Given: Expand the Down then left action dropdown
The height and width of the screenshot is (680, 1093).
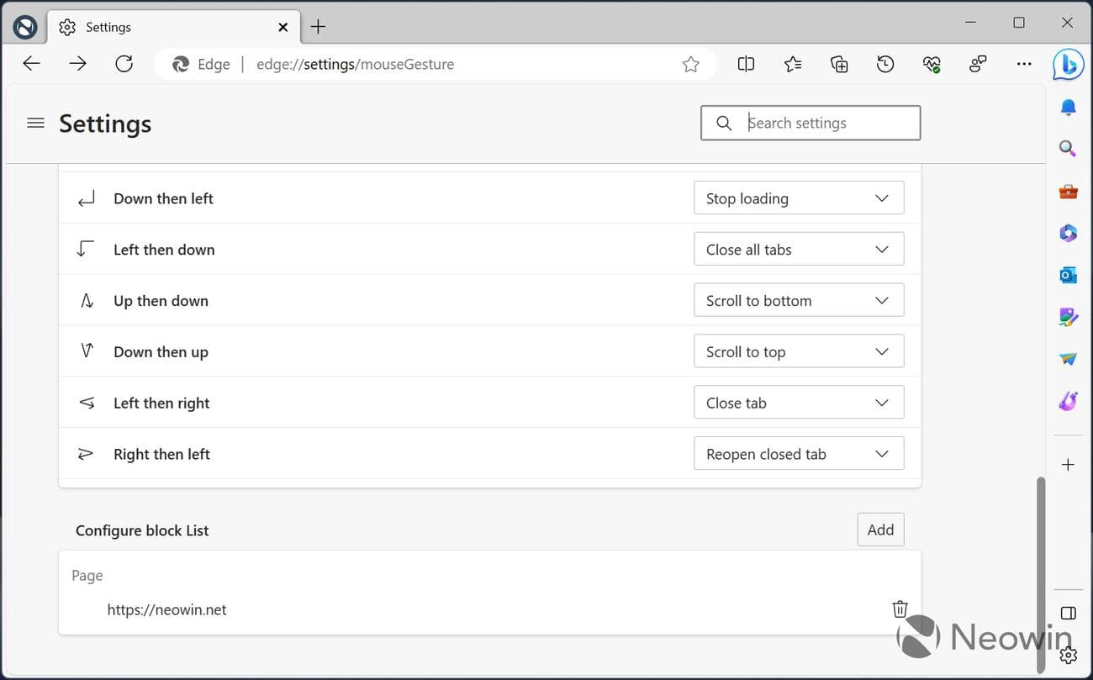Looking at the screenshot, I should 798,198.
